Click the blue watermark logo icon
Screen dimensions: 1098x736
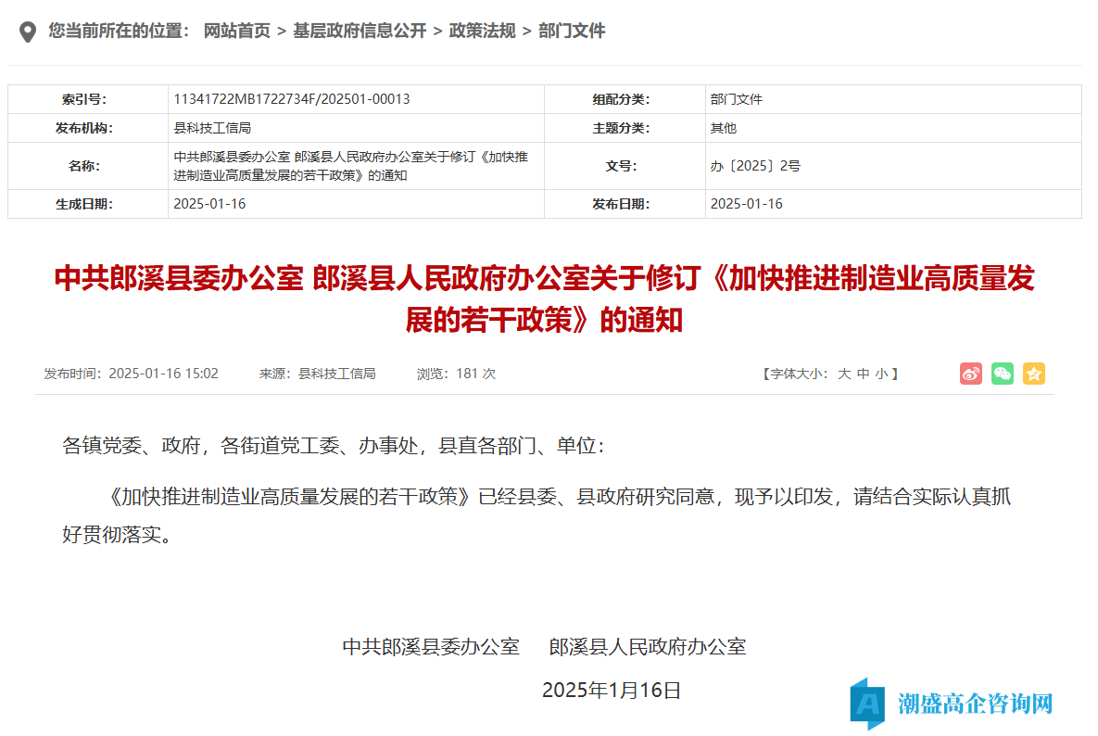(x=868, y=704)
